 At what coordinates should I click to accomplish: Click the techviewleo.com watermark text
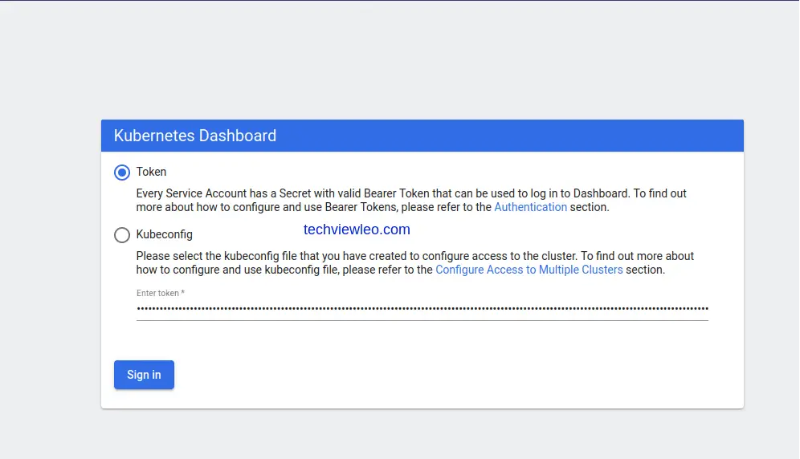pyautogui.click(x=357, y=229)
